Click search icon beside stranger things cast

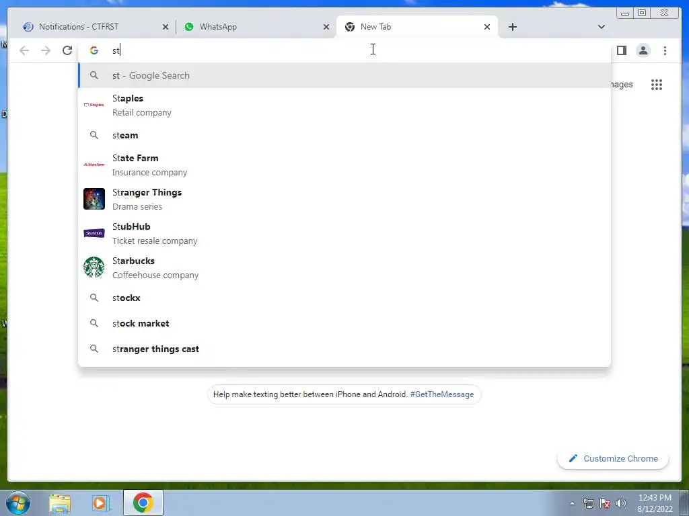[x=94, y=349]
